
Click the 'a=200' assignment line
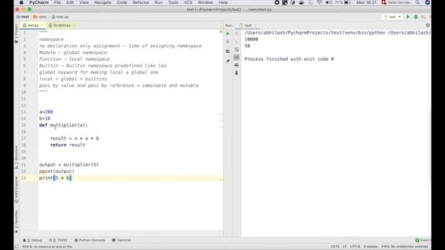click(46, 112)
